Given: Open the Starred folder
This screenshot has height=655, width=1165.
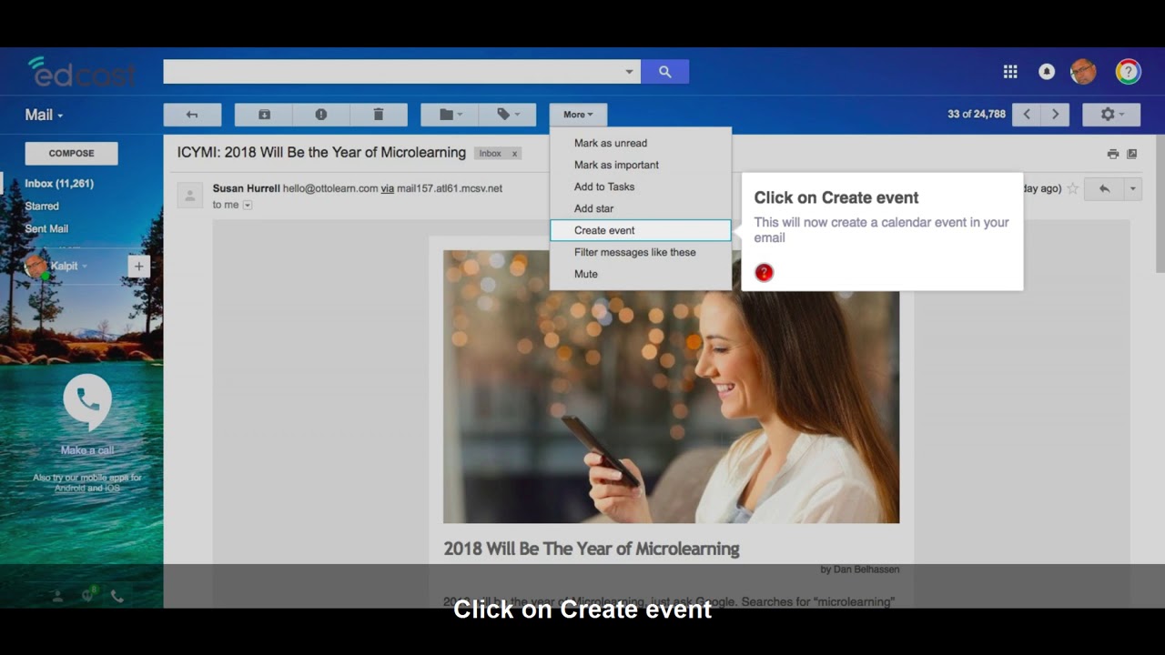Looking at the screenshot, I should [42, 207].
